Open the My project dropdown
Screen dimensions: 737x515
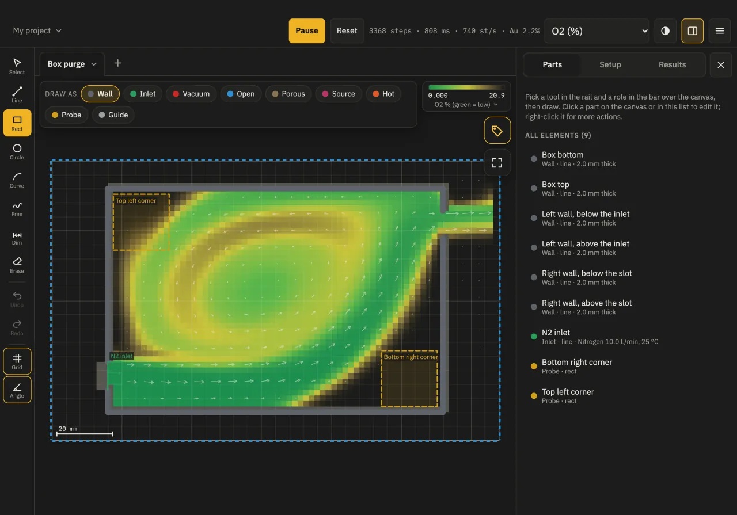click(37, 30)
